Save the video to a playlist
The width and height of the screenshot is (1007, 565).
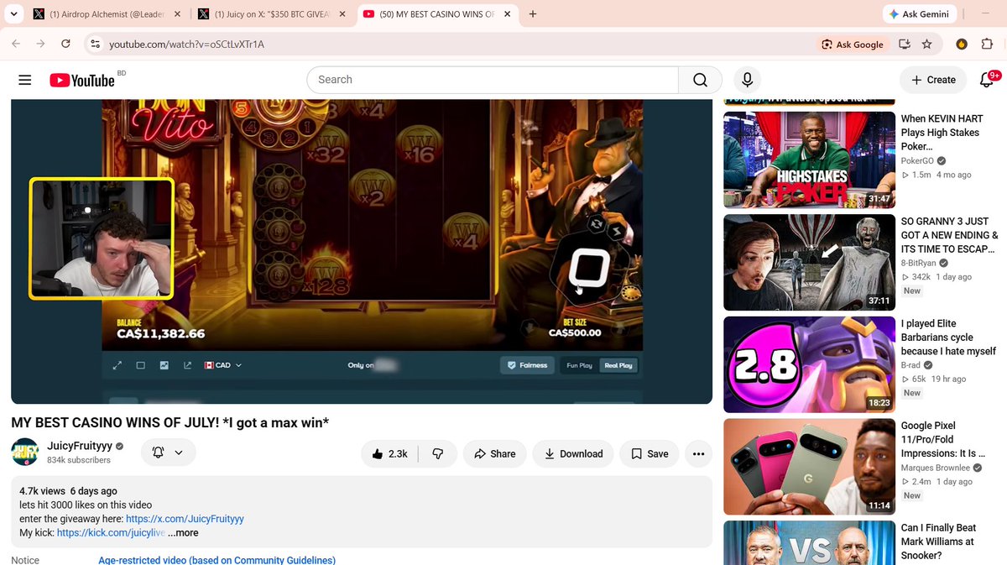tap(650, 453)
